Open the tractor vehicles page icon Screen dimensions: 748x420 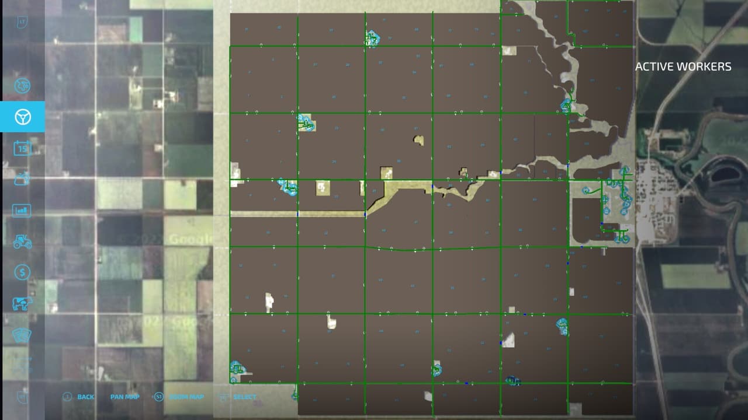(x=22, y=241)
